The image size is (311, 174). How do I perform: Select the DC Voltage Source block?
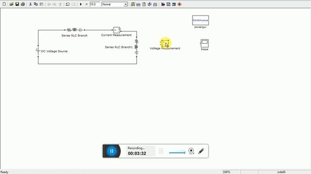click(x=38, y=51)
